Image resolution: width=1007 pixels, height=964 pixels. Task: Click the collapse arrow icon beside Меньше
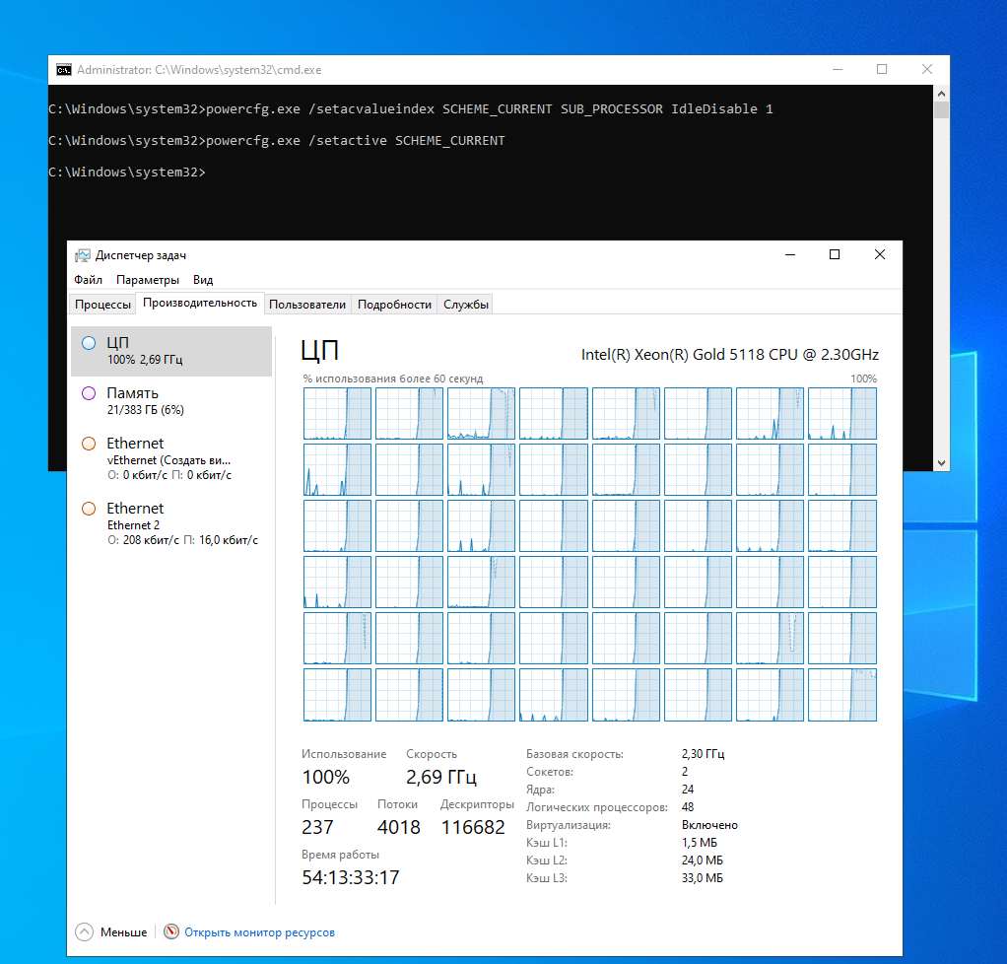click(84, 931)
